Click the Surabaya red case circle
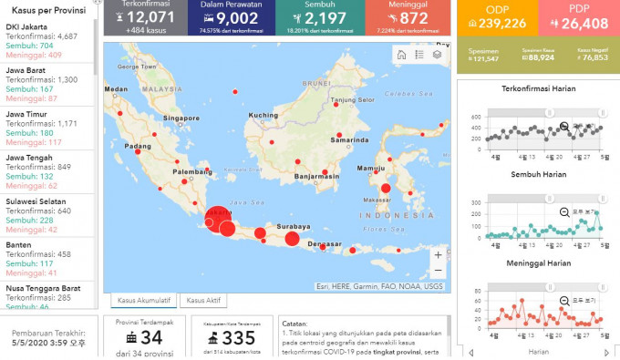 pos(292,239)
